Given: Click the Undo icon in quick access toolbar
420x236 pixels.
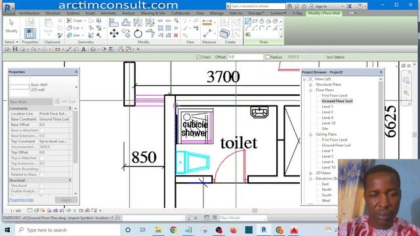Looking at the screenshot, I should (x=33, y=49).
